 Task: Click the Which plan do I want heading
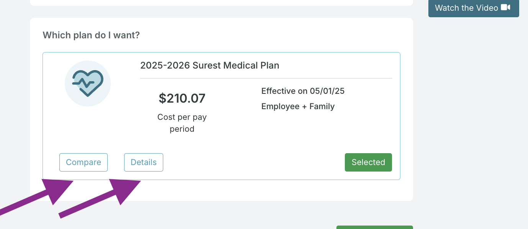(x=91, y=35)
